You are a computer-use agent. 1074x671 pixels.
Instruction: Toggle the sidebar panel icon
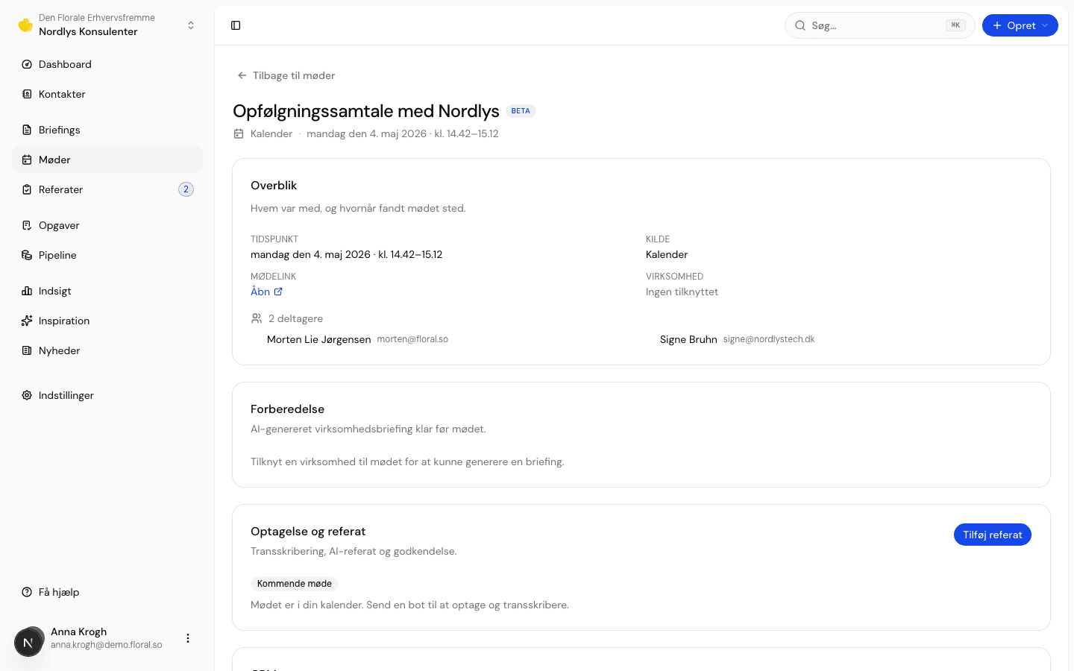click(x=236, y=25)
